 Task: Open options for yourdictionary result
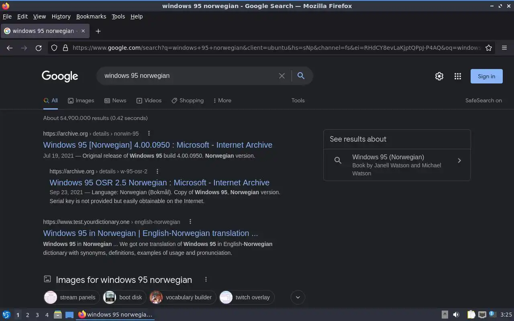pos(190,222)
